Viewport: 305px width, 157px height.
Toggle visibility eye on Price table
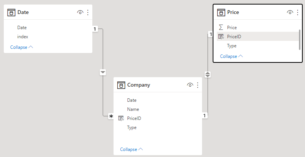290,12
